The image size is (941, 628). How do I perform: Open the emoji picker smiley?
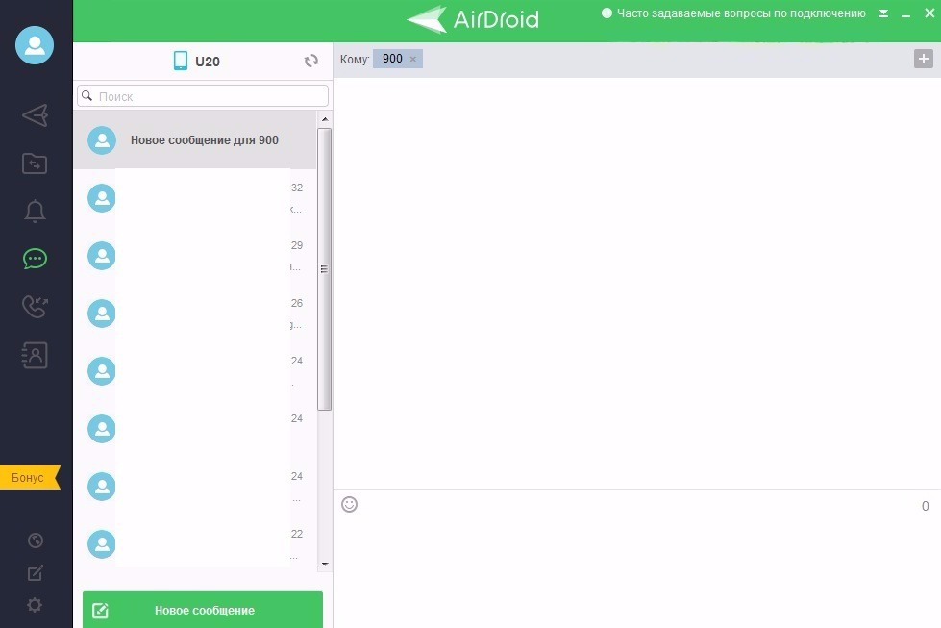pyautogui.click(x=350, y=504)
